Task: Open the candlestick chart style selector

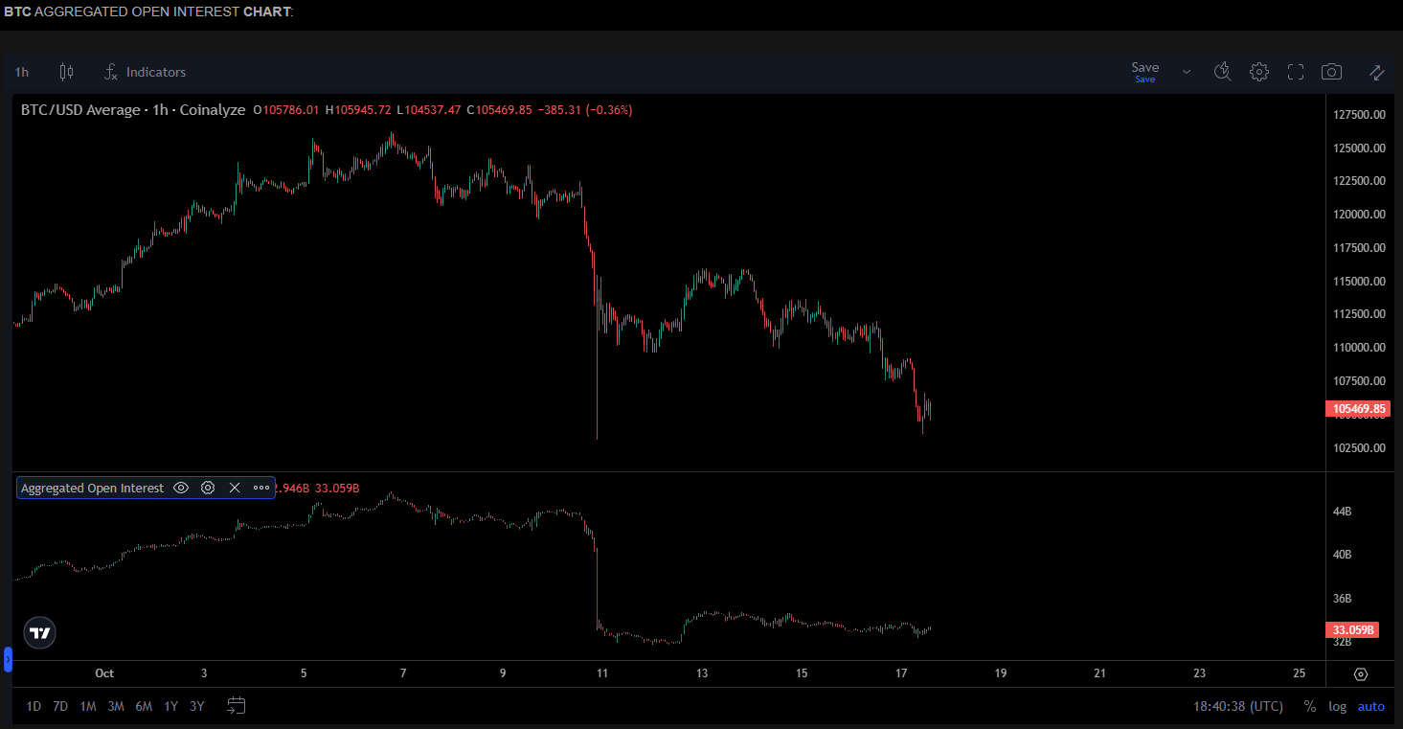Action: tap(66, 72)
